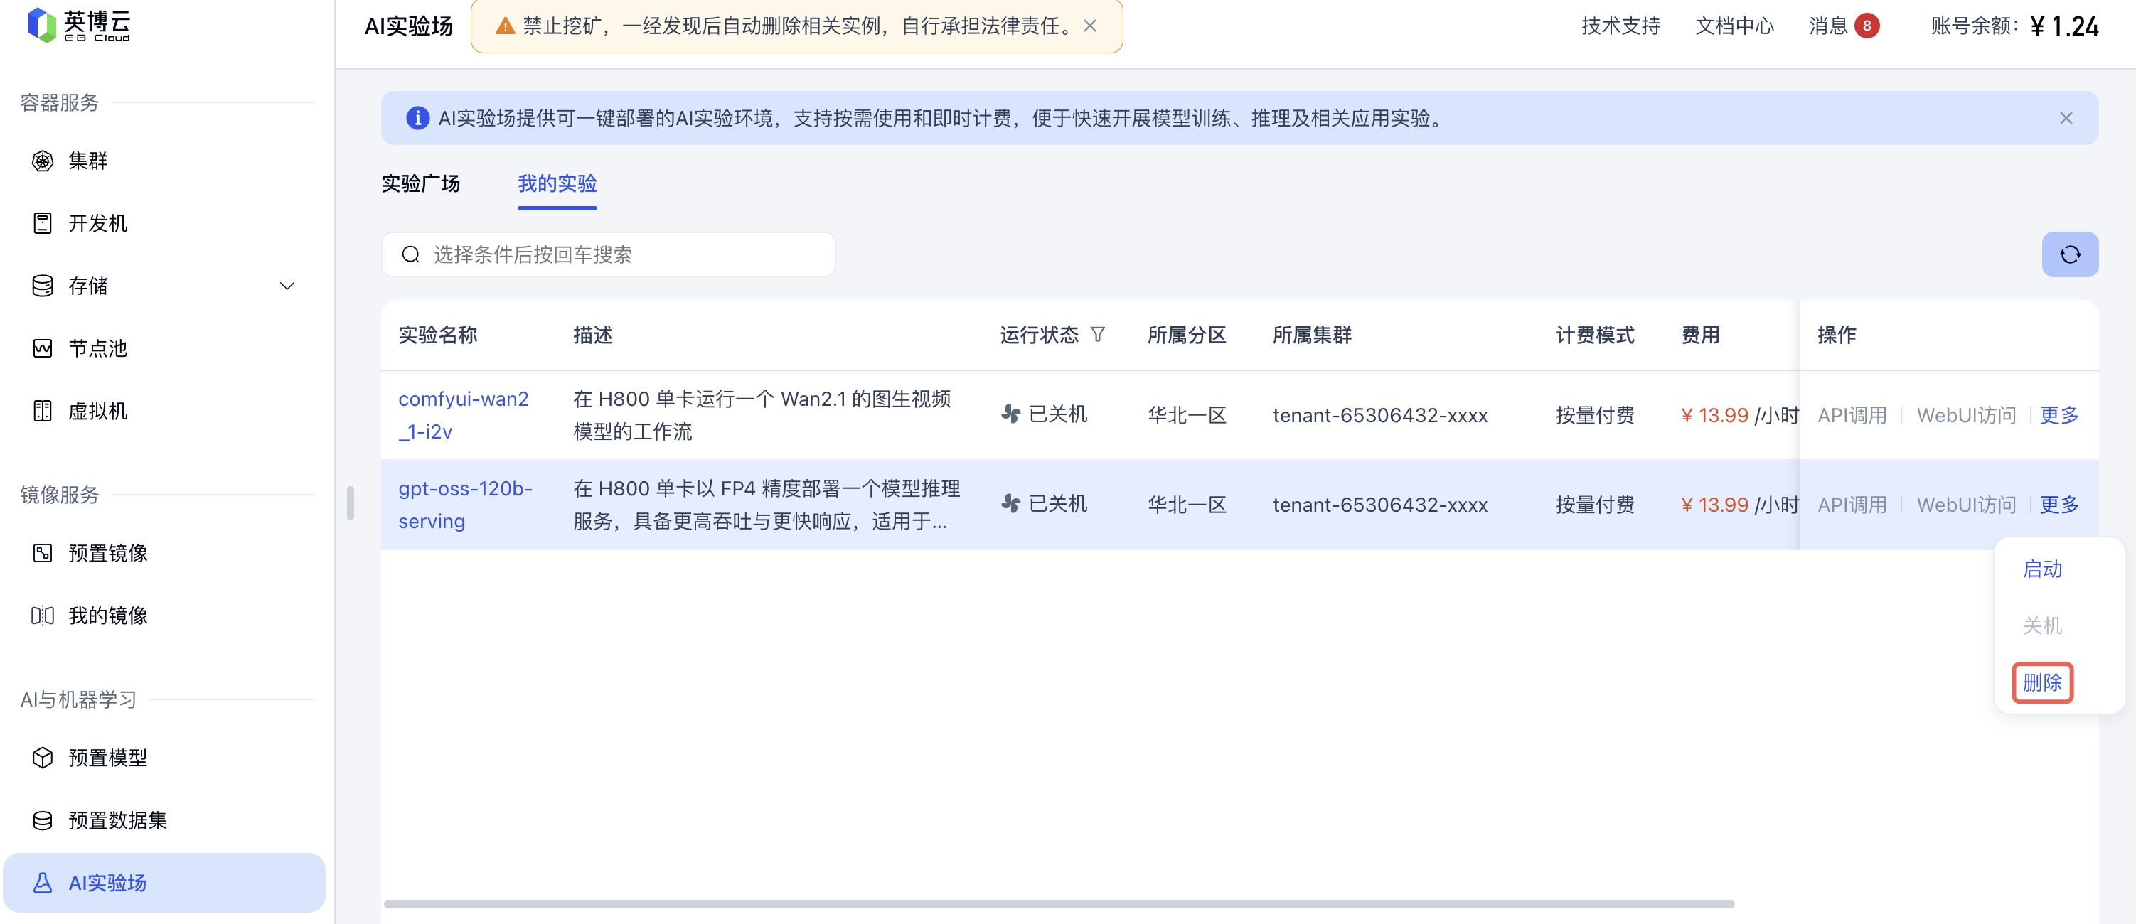The image size is (2136, 924).
Task: Open 预置模型 preset models item
Action: click(x=107, y=758)
